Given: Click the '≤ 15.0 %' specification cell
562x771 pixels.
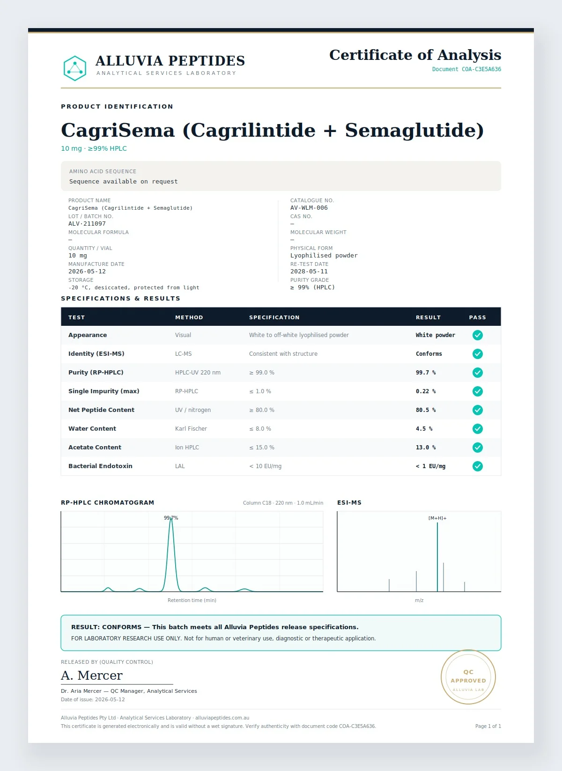Looking at the screenshot, I should [x=262, y=448].
